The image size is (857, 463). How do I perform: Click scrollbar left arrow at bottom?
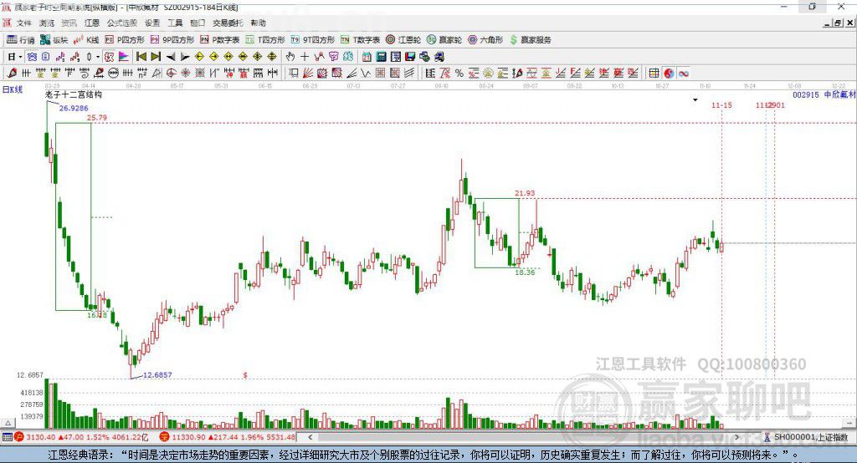coord(310,437)
